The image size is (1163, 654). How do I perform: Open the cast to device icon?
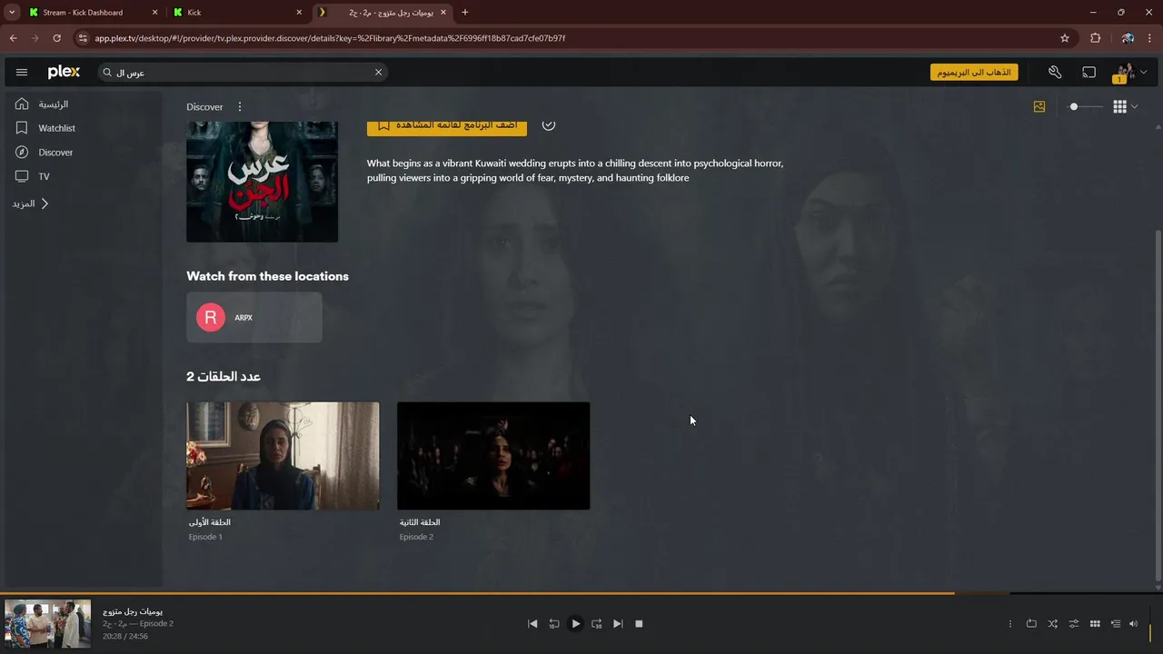coord(1088,72)
